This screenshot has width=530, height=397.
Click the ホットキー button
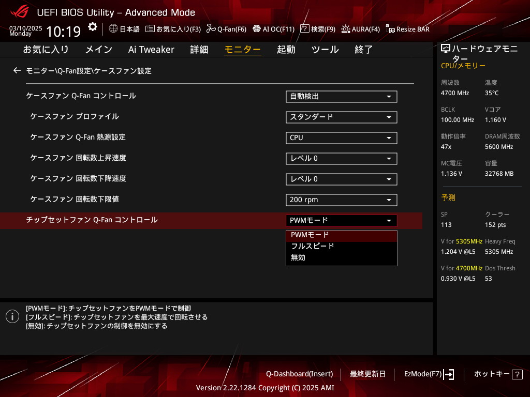click(498, 374)
